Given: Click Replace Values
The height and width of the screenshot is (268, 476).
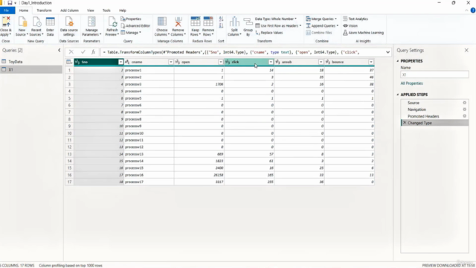Looking at the screenshot, I should [x=269, y=33].
